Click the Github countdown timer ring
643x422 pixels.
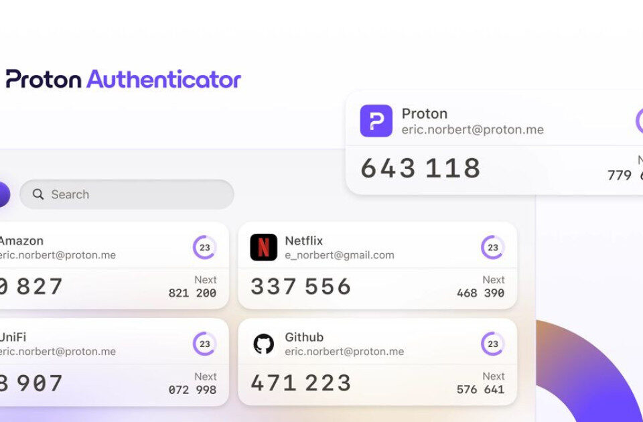[x=492, y=344]
